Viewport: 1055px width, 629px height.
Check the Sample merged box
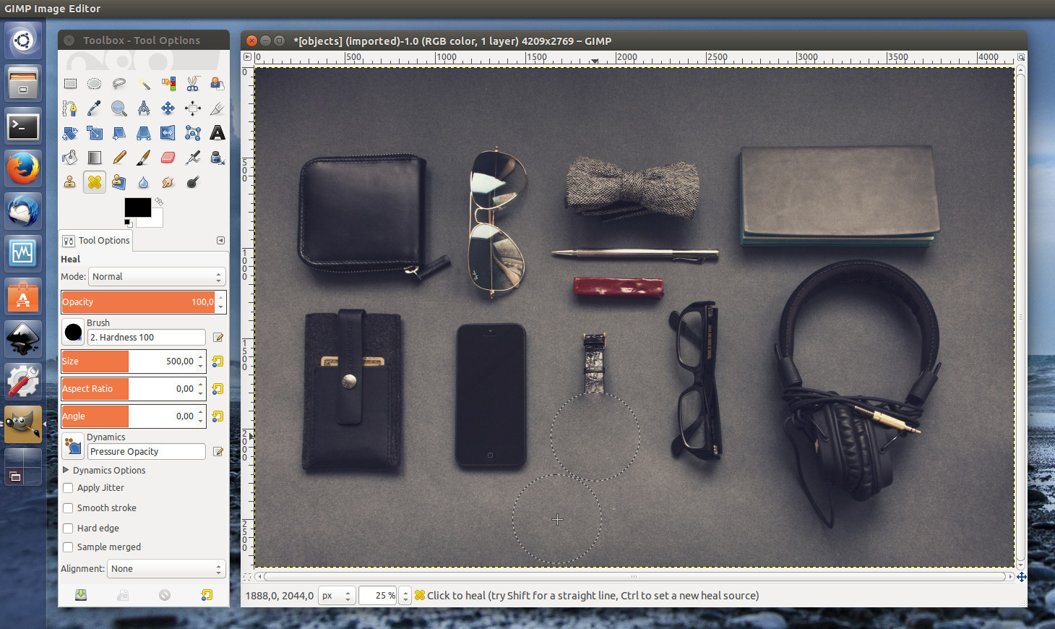[x=68, y=547]
